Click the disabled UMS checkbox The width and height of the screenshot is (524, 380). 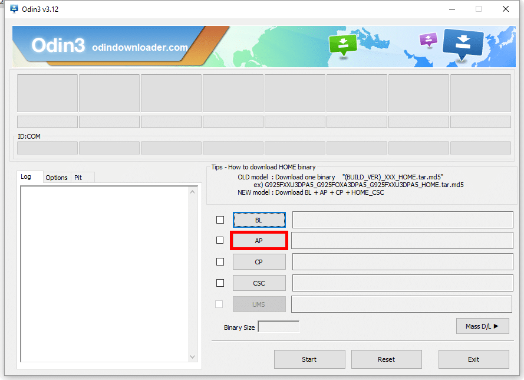(x=219, y=304)
